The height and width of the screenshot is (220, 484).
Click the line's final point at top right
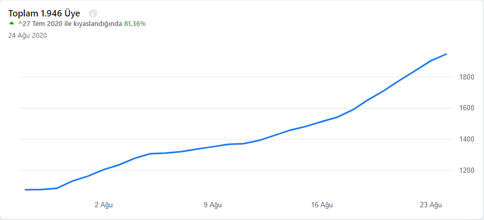click(446, 54)
